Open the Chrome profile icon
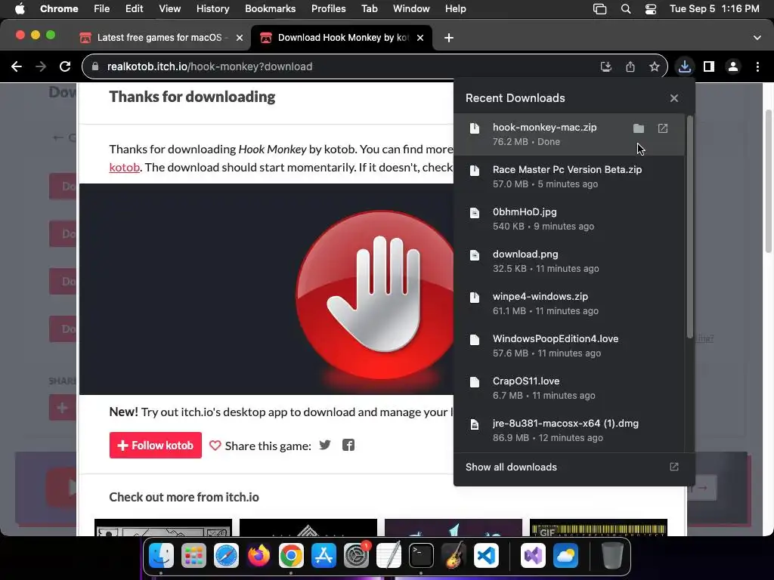 (733, 66)
